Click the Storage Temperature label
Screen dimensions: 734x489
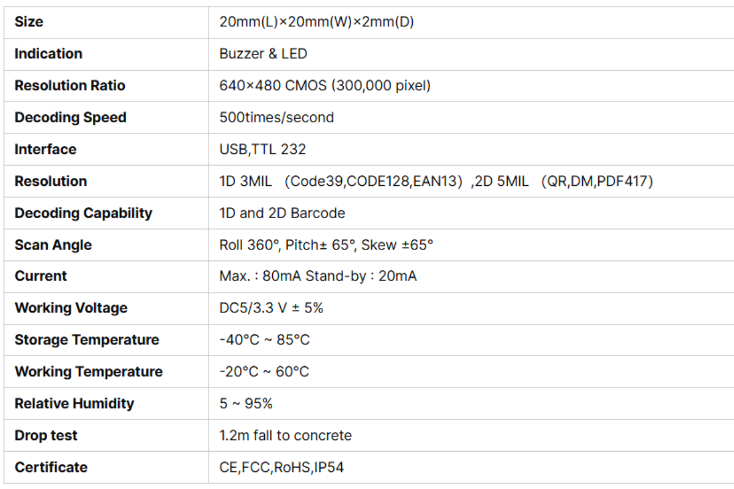87,340
